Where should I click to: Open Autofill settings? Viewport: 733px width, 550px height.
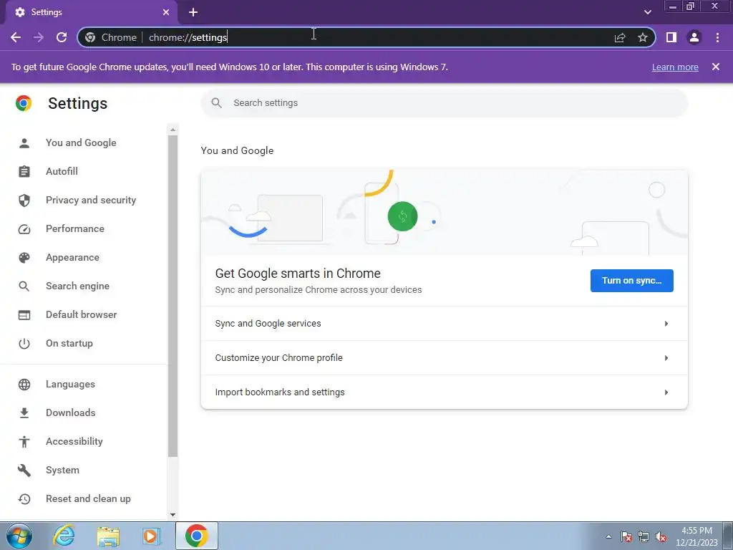click(62, 172)
